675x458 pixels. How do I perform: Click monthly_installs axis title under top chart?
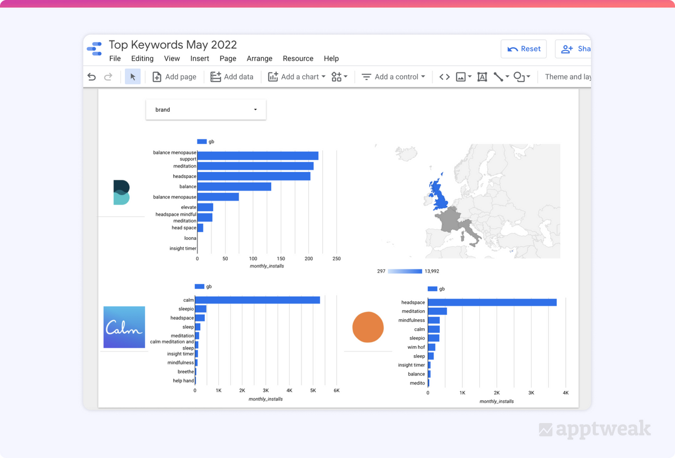(x=267, y=266)
